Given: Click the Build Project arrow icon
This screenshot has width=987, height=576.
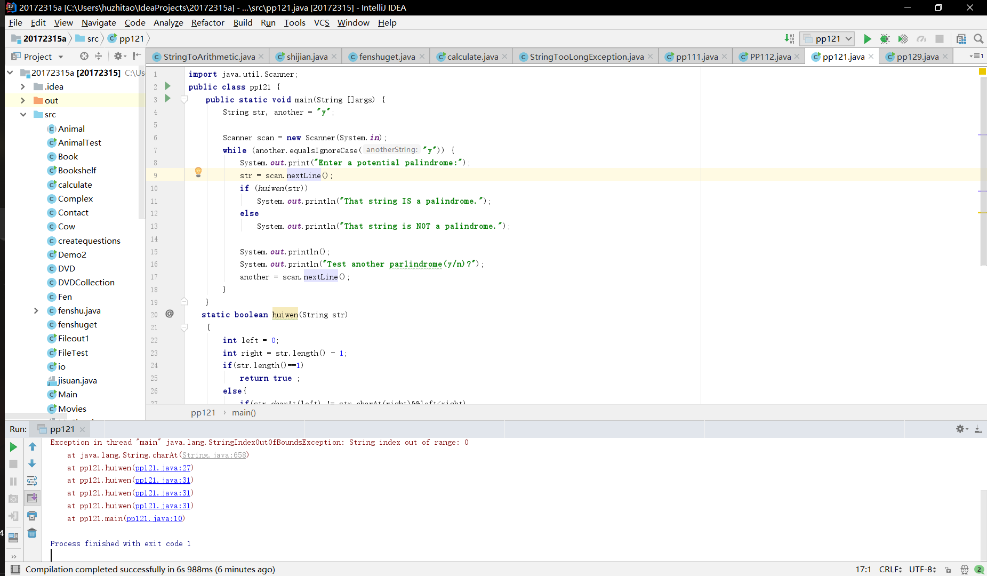Looking at the screenshot, I should 789,38.
